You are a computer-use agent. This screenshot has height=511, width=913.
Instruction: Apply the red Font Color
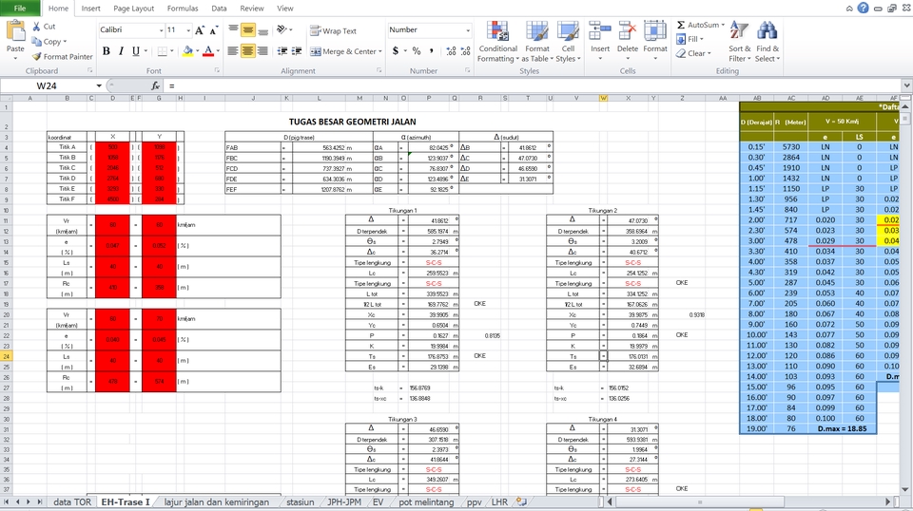point(208,51)
